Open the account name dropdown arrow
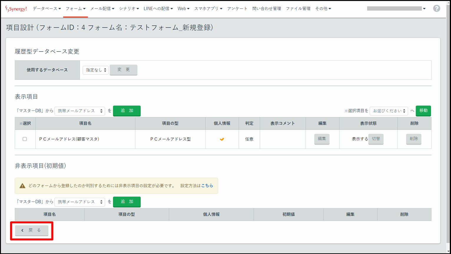This screenshot has width=451, height=254. tap(424, 9)
